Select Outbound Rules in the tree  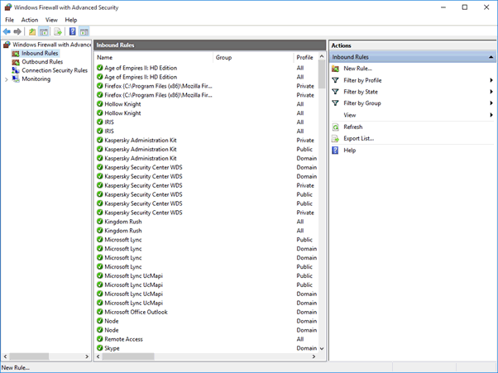click(x=42, y=62)
